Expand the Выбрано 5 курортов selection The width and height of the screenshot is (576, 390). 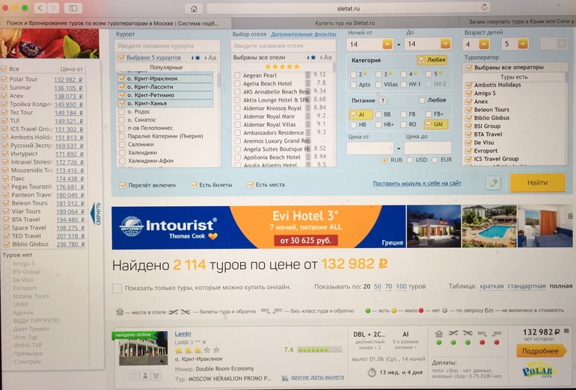pyautogui.click(x=153, y=58)
